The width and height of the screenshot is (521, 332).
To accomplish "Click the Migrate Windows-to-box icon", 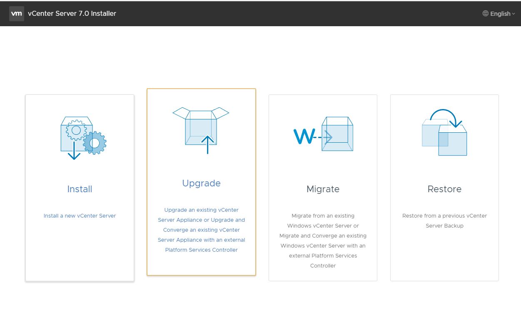I will pos(323,134).
